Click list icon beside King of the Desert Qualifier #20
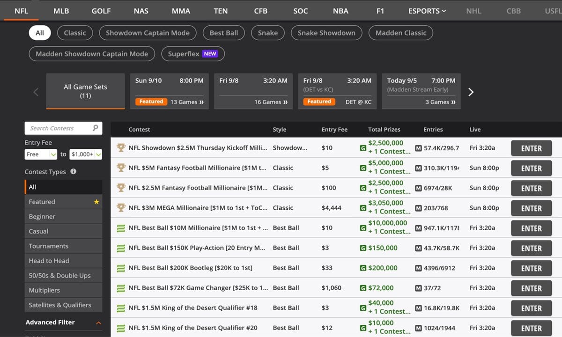Screen dimensions: 562x337 click(x=121, y=328)
